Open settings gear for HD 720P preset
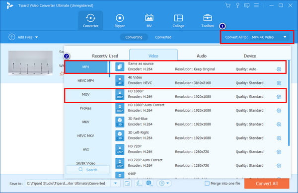 tap(279, 152)
